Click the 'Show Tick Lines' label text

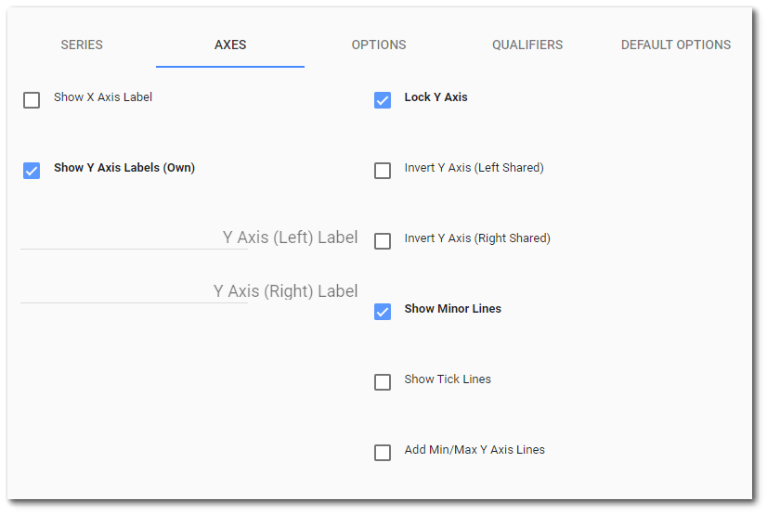click(x=448, y=379)
